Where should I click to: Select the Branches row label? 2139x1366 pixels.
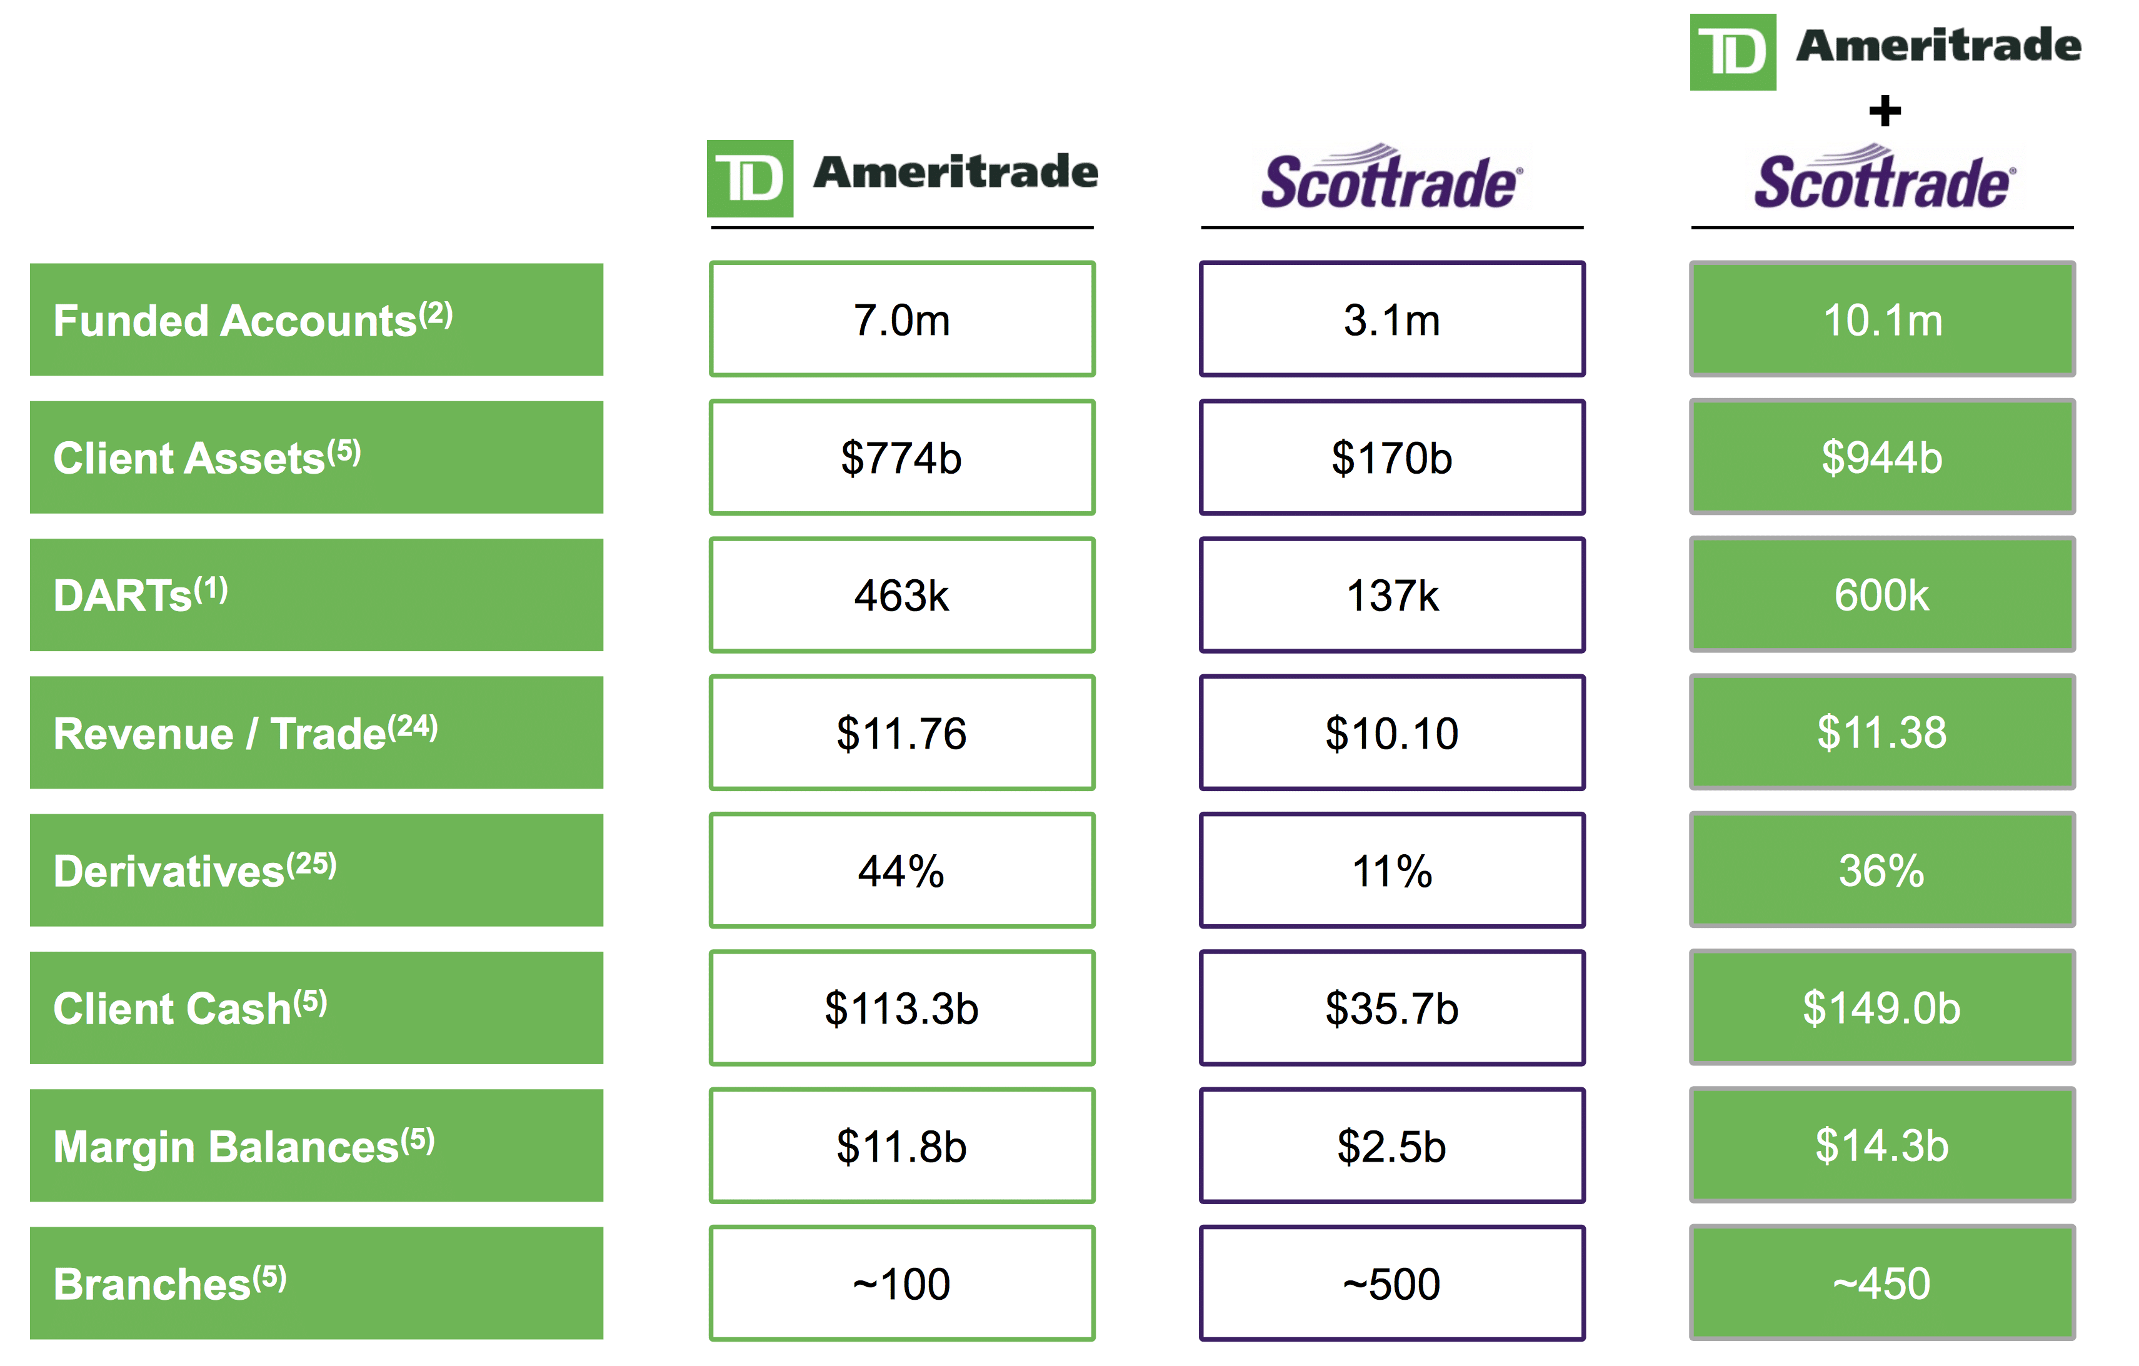tap(316, 1284)
